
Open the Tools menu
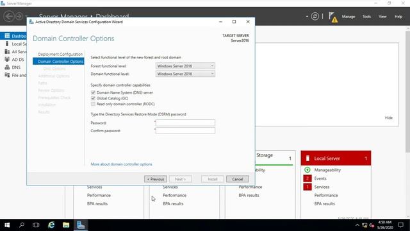pyautogui.click(x=366, y=17)
